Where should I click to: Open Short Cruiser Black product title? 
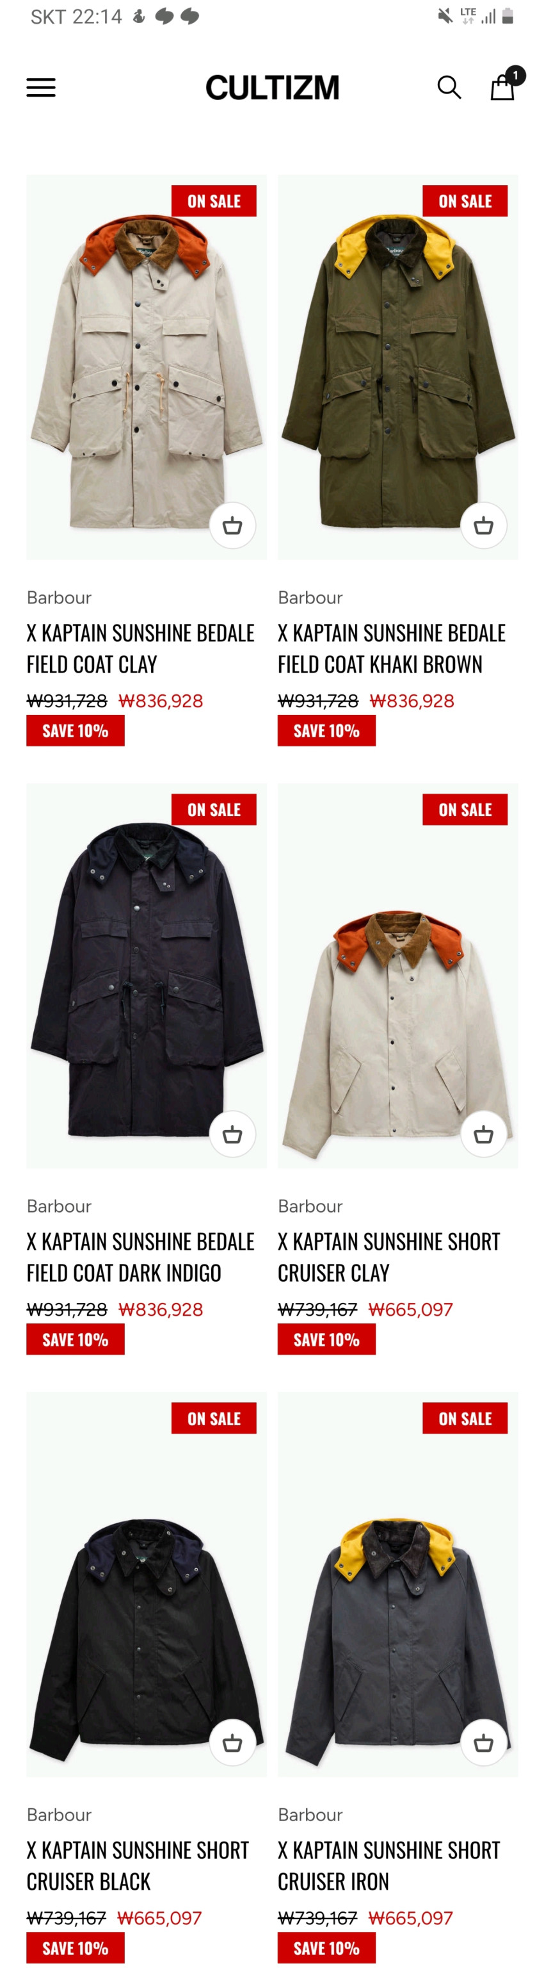coord(138,1865)
